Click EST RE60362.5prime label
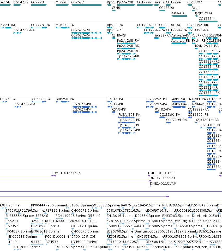The height and width of the screenshot is (251, 222). pyautogui.click(x=120, y=237)
